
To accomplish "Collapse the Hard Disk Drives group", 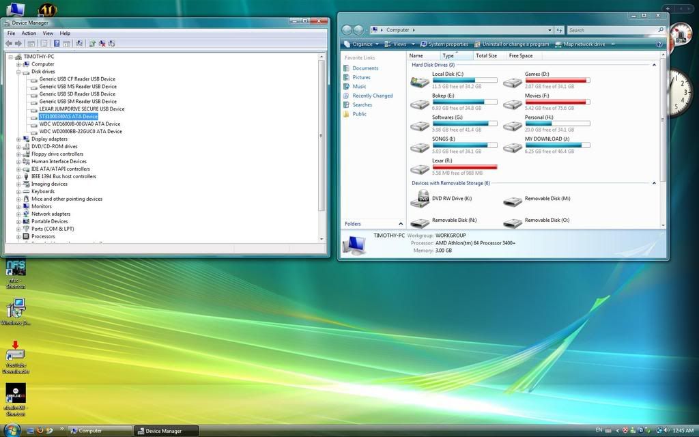I will 654,65.
